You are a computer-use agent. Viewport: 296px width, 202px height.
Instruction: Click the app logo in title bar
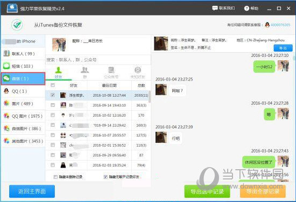[12, 8]
